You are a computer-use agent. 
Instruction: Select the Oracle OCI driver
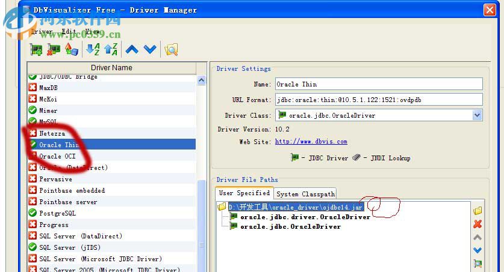point(111,156)
